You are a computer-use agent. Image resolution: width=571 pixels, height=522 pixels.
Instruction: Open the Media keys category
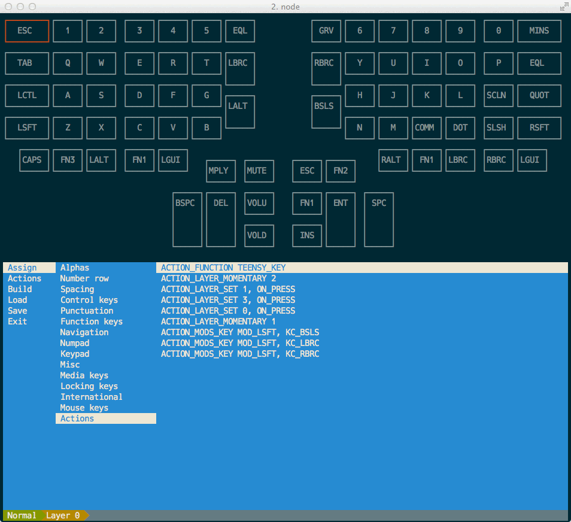(x=84, y=375)
